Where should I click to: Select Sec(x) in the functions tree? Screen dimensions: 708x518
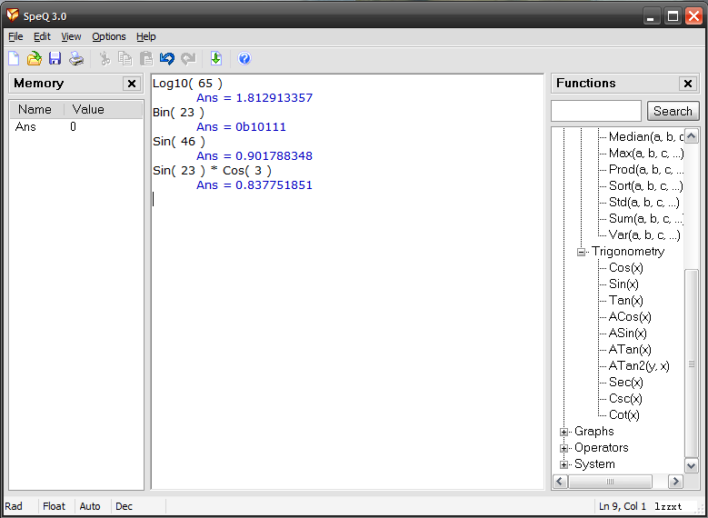pyautogui.click(x=626, y=383)
